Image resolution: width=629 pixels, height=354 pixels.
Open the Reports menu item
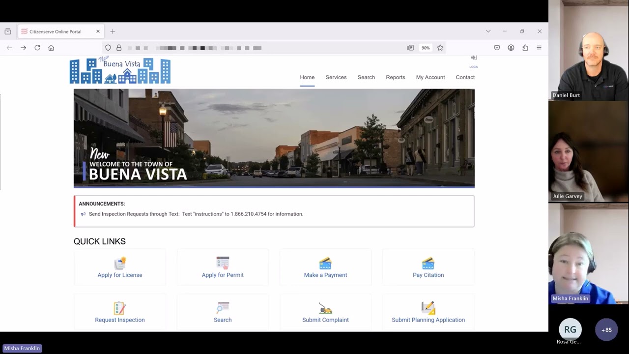point(396,77)
